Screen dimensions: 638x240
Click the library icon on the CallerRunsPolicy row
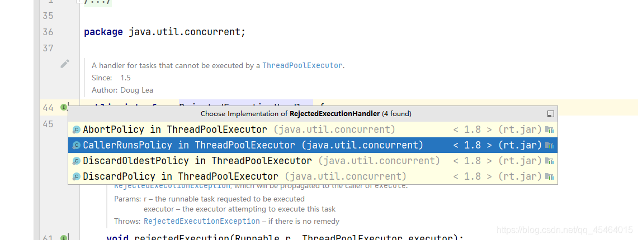[x=549, y=146]
